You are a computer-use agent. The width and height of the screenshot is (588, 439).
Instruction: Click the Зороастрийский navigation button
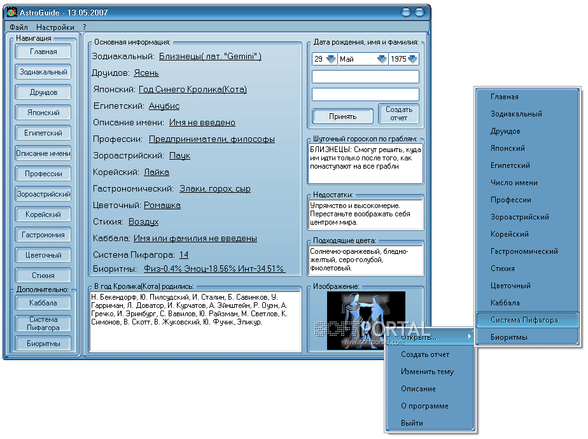tap(43, 194)
